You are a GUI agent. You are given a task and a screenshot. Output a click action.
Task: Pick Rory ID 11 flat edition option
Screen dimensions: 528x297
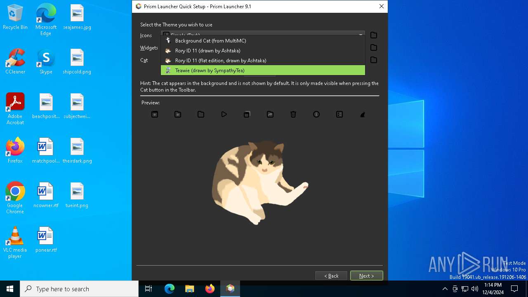pos(263,61)
